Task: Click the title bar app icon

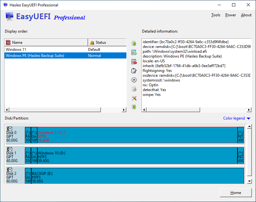Action: point(5,5)
